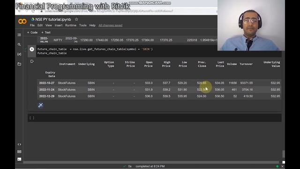Click the High Price value 539.2

click(166, 90)
